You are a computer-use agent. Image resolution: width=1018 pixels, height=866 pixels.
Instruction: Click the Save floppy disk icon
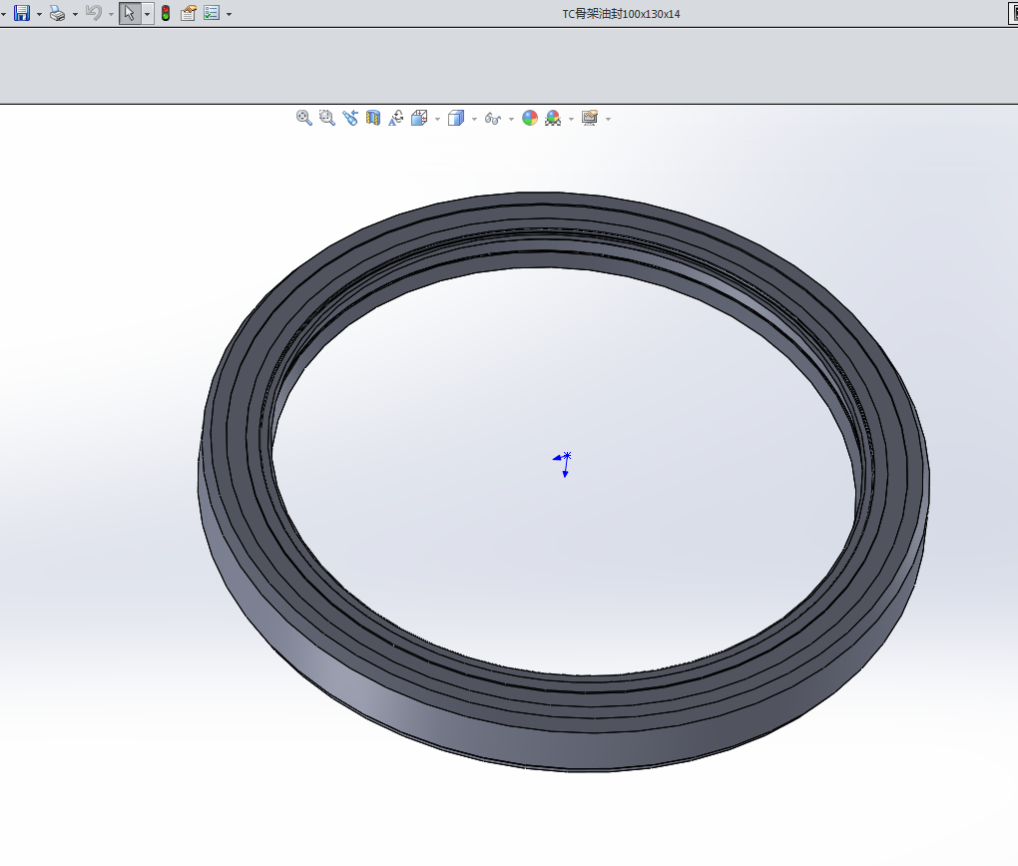tap(22, 13)
